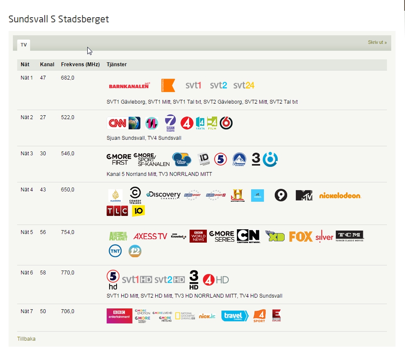Click the Cartoon Network CN logo
Image resolution: width=405 pixels, height=354 pixels.
pyautogui.click(x=249, y=236)
